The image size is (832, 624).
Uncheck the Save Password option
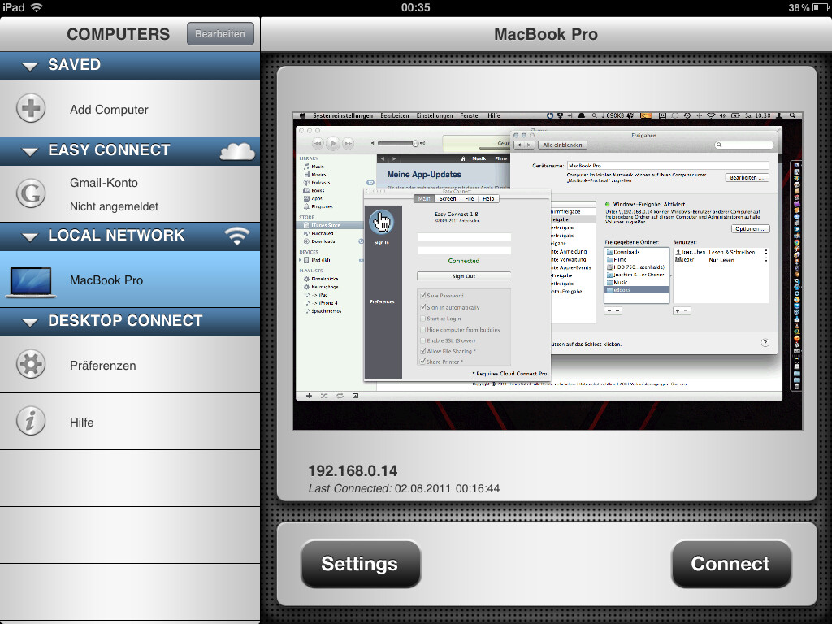click(424, 295)
